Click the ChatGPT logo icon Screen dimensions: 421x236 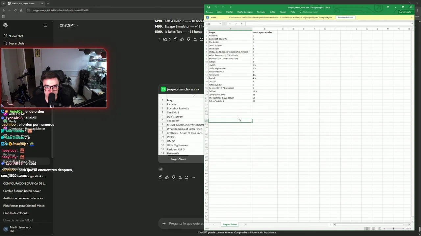[5, 25]
